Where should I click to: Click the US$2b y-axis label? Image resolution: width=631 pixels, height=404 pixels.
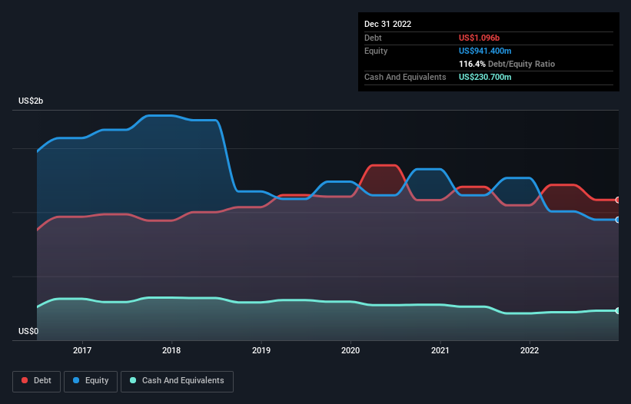tap(31, 101)
